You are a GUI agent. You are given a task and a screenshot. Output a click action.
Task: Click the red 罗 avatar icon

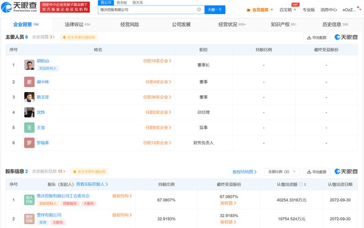click(29, 143)
